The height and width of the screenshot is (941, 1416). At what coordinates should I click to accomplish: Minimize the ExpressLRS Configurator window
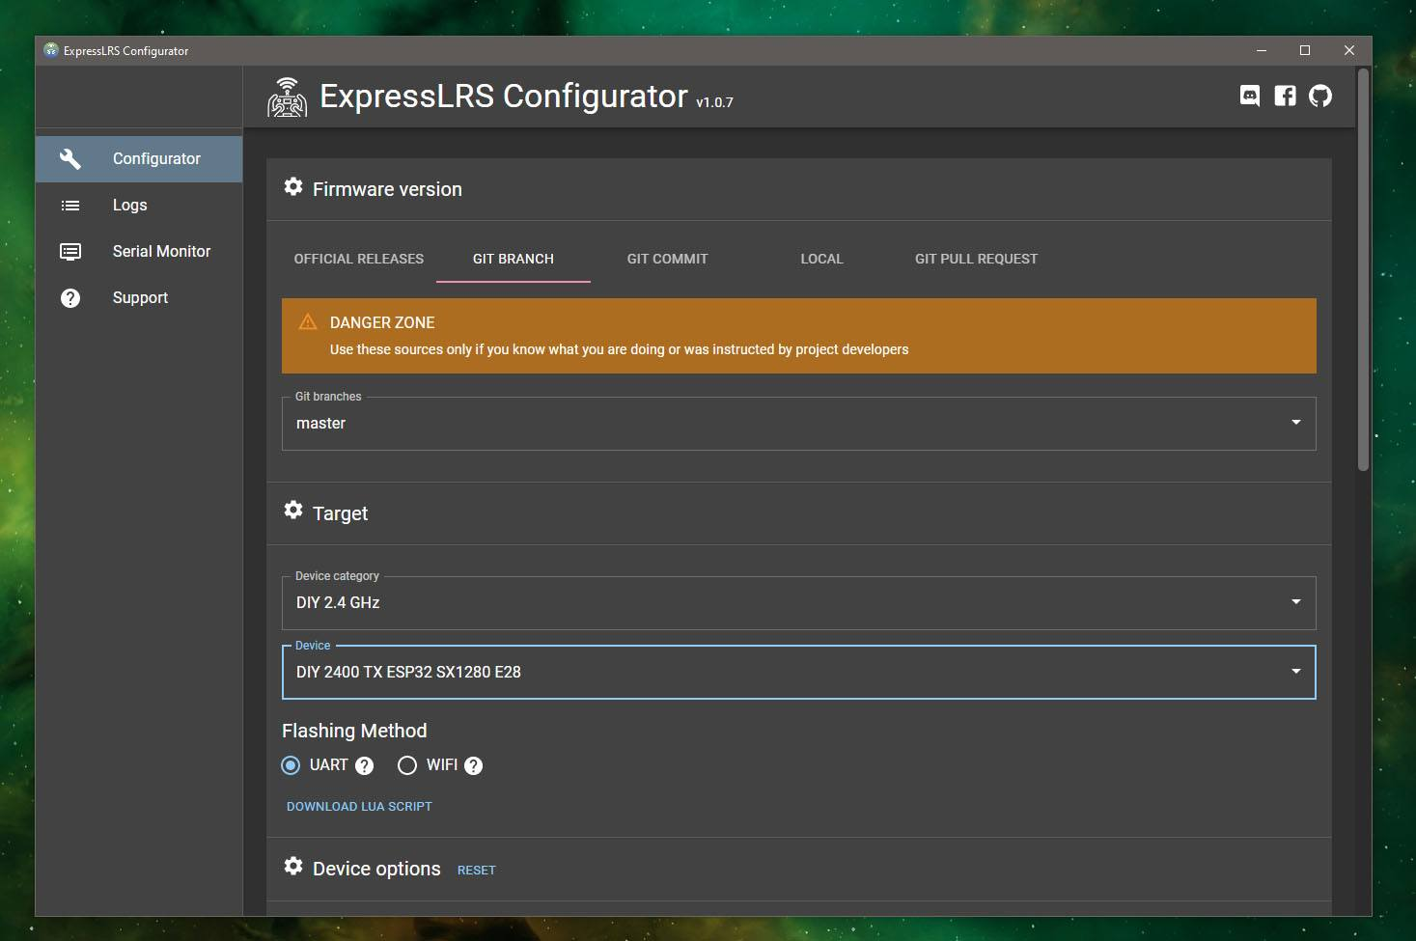[1261, 50]
